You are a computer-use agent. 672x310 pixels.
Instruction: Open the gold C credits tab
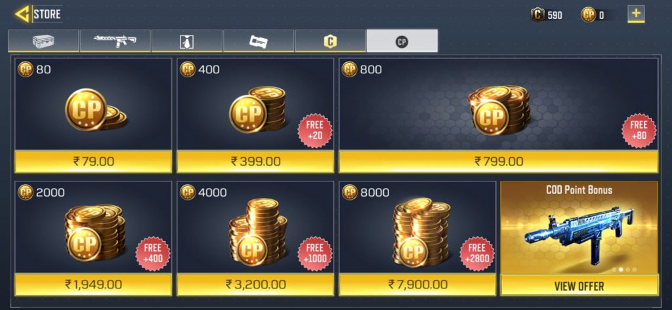330,41
